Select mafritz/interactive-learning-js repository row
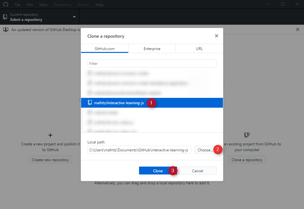304x209 pixels. [152, 103]
